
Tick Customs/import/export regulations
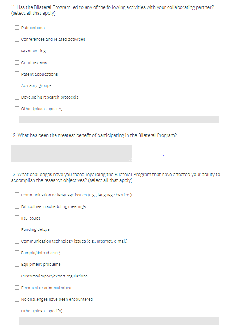coord(17,276)
